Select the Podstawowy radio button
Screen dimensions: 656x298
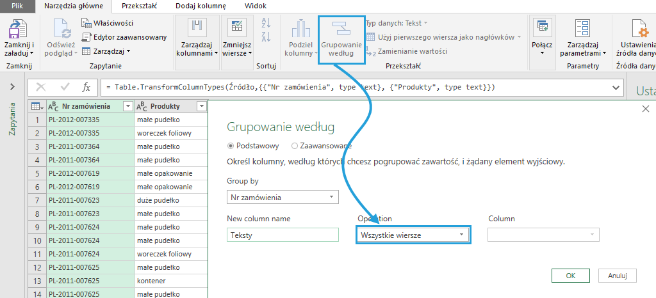232,146
